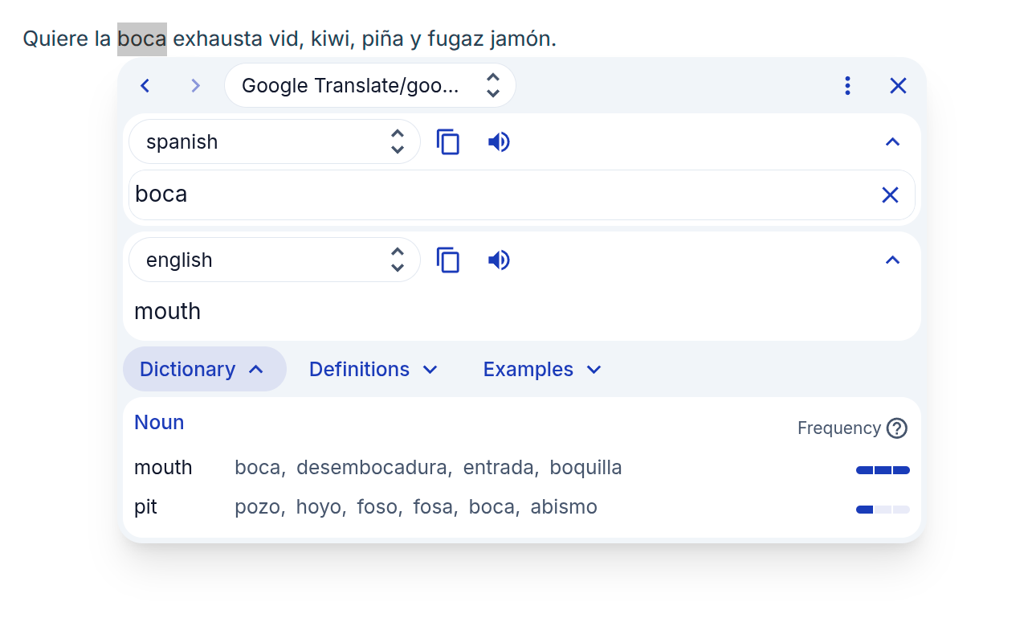1028x643 pixels.
Task: Expand the Definitions tab
Action: click(x=373, y=370)
